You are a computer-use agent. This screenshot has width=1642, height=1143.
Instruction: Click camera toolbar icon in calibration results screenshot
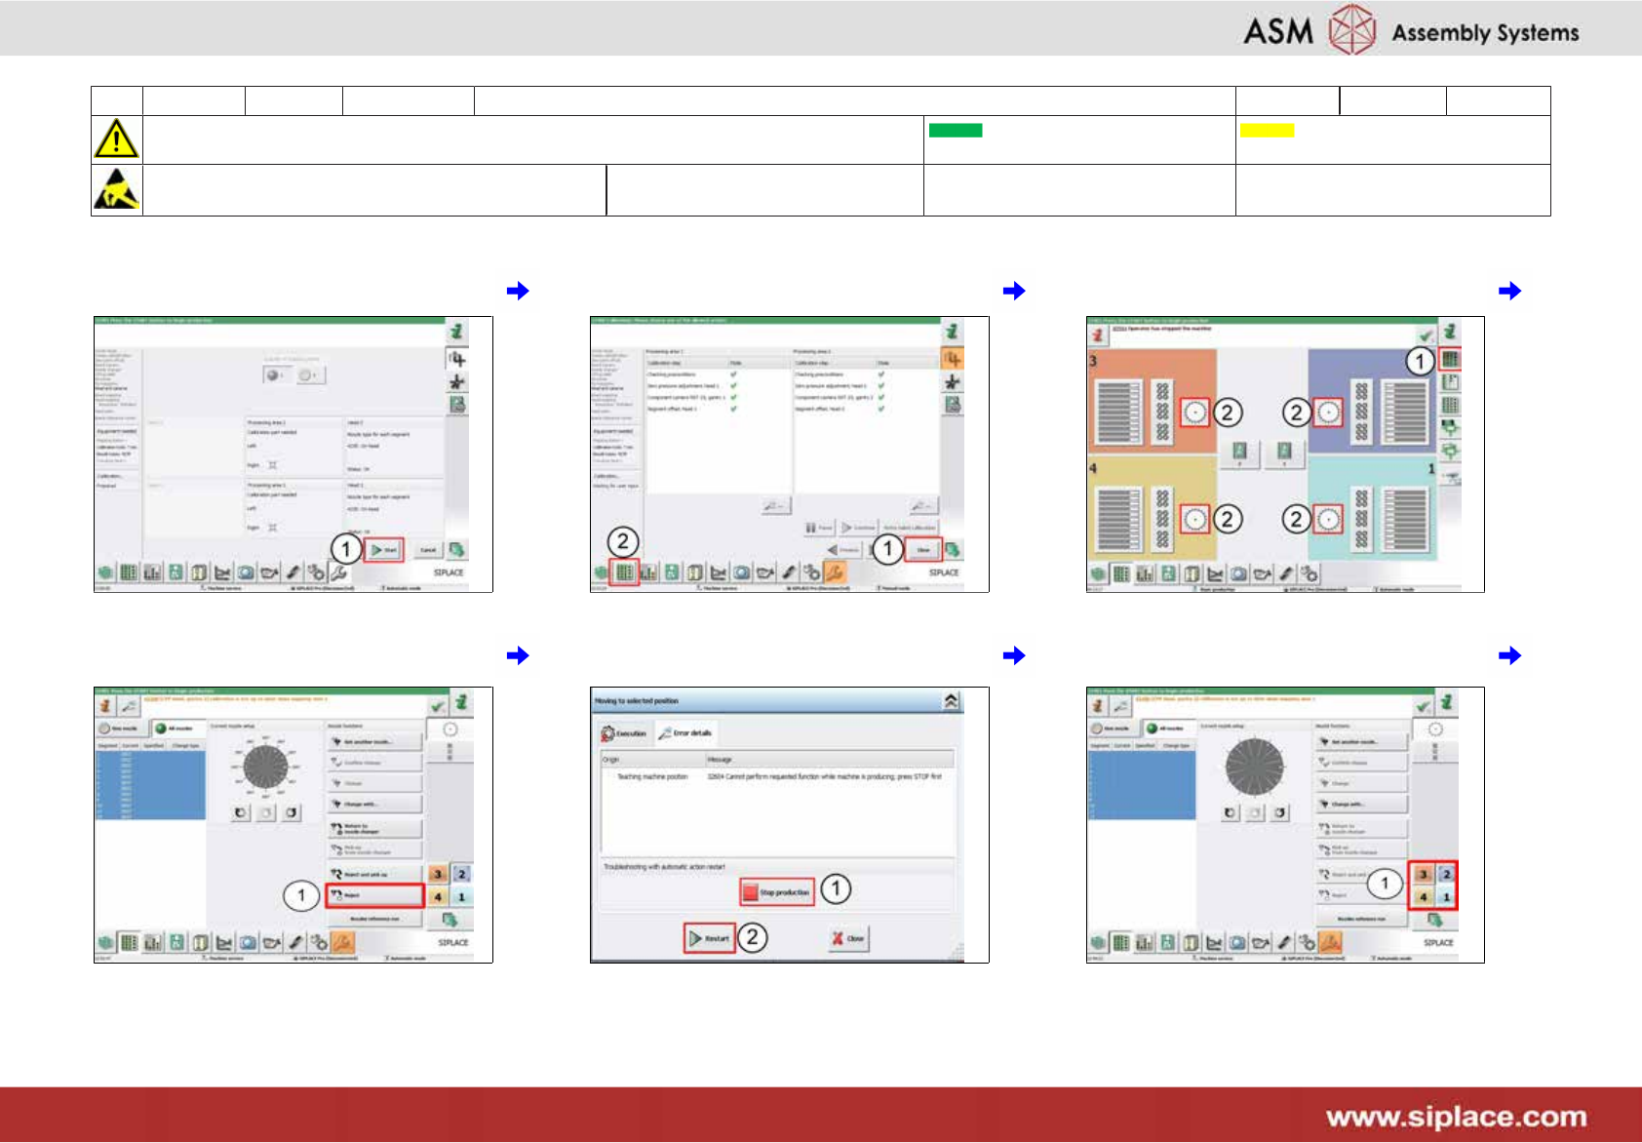tap(741, 572)
